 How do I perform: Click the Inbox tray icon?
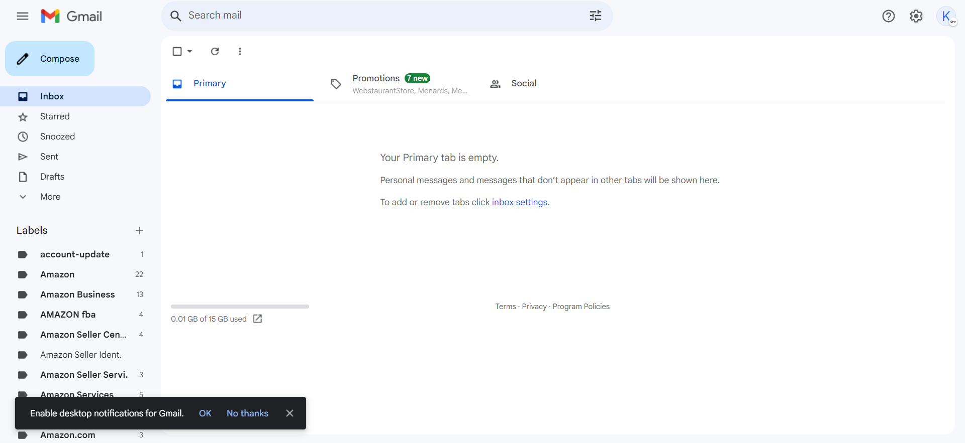click(23, 96)
